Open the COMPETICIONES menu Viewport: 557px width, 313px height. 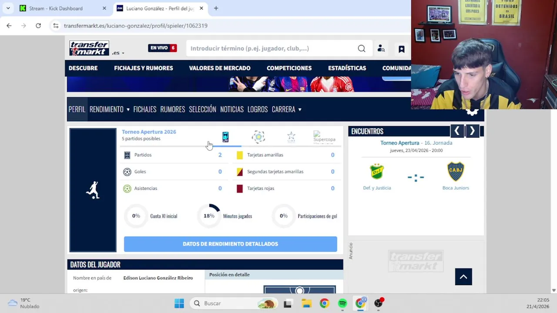(x=289, y=68)
